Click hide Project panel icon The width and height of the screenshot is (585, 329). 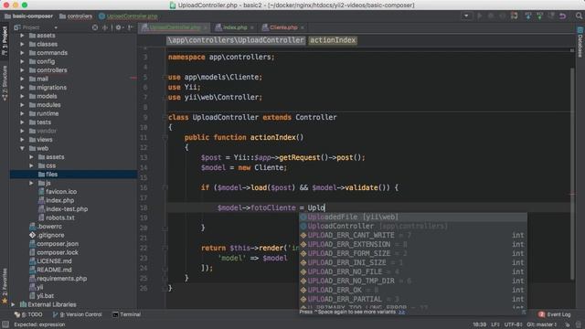coord(130,27)
